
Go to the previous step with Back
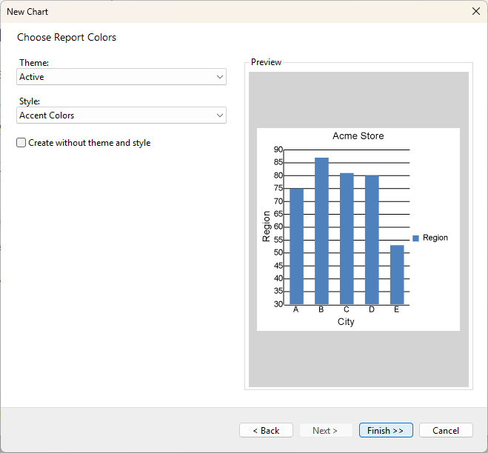coord(266,430)
